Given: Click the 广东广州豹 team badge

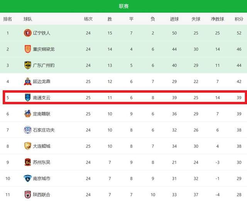Looking at the screenshot, I should 27,65.
